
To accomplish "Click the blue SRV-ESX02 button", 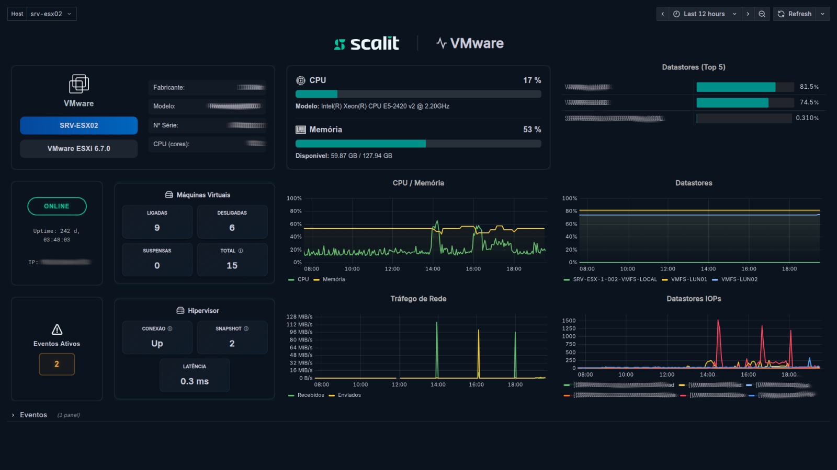I will point(79,125).
